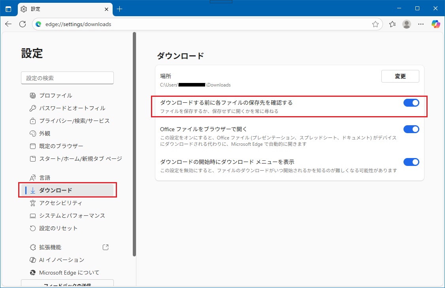Open the user profile avatar icon

[x=406, y=24]
